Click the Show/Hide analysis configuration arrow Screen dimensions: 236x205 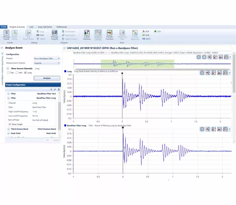click(2, 54)
